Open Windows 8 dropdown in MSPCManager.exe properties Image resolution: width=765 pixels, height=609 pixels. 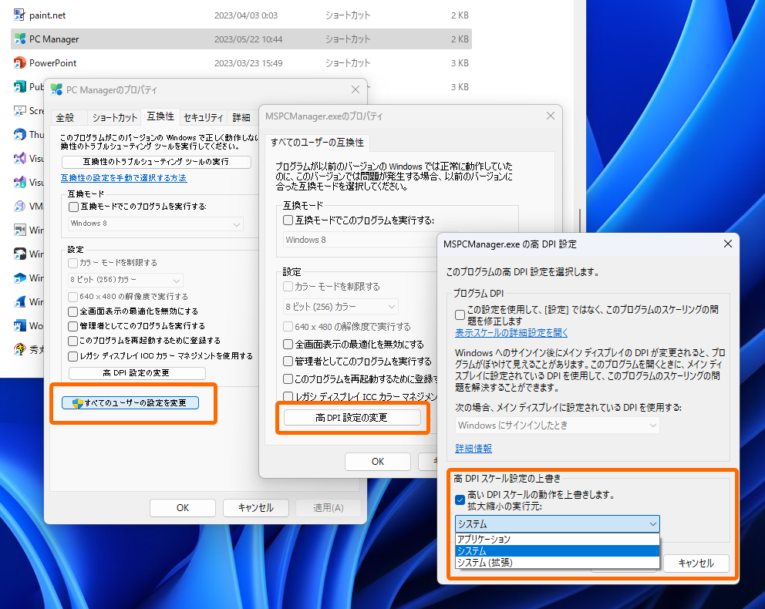360,240
